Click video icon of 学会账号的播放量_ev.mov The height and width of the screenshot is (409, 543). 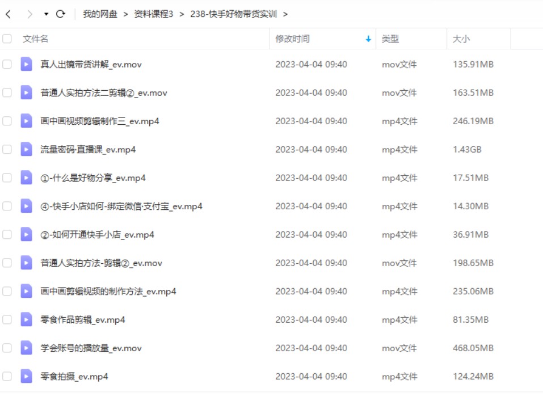click(x=26, y=348)
